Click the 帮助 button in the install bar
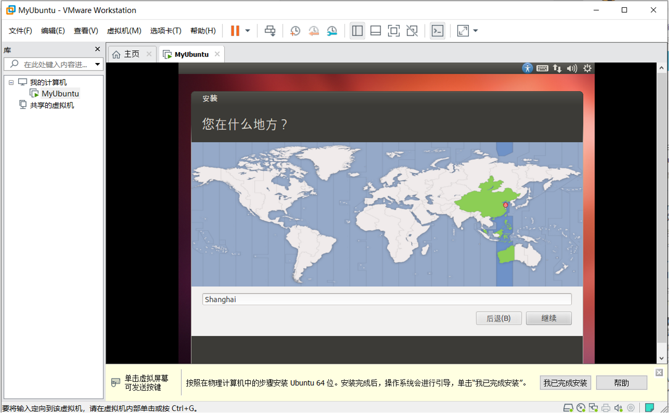Screen dimensions: 669x413 pos(622,383)
